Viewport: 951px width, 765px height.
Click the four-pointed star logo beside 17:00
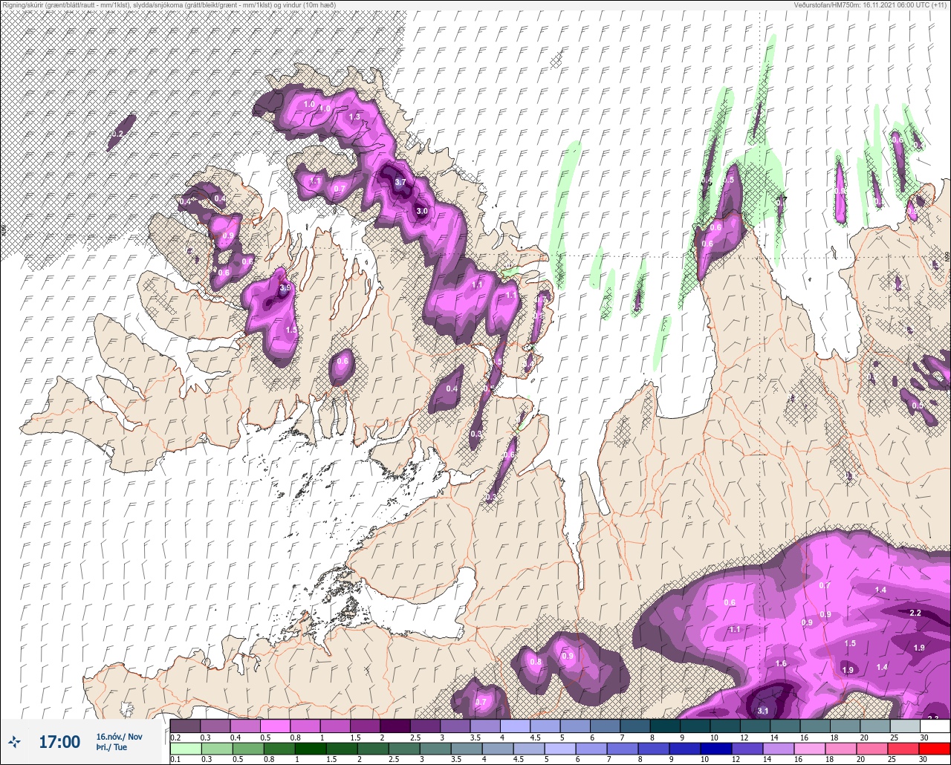[14, 741]
